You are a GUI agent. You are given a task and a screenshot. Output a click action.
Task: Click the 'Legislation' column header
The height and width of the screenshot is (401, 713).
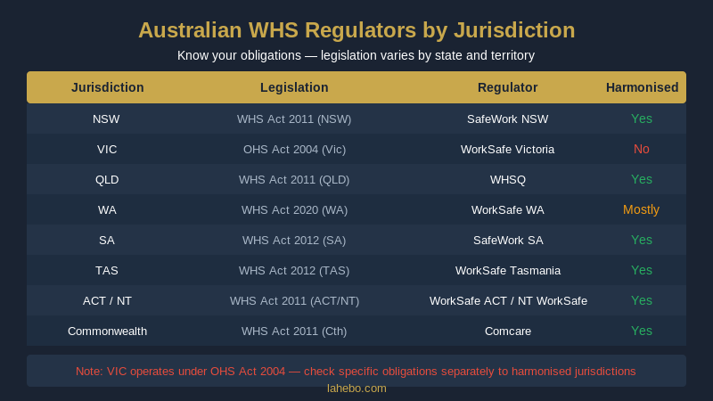pyautogui.click(x=294, y=87)
